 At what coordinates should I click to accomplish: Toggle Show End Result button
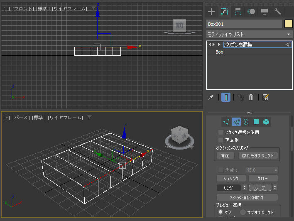[226, 97]
